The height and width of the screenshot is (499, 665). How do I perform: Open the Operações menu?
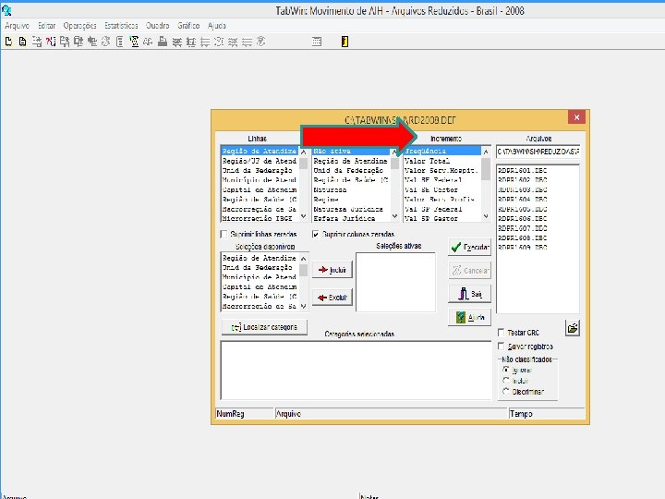pyautogui.click(x=79, y=26)
